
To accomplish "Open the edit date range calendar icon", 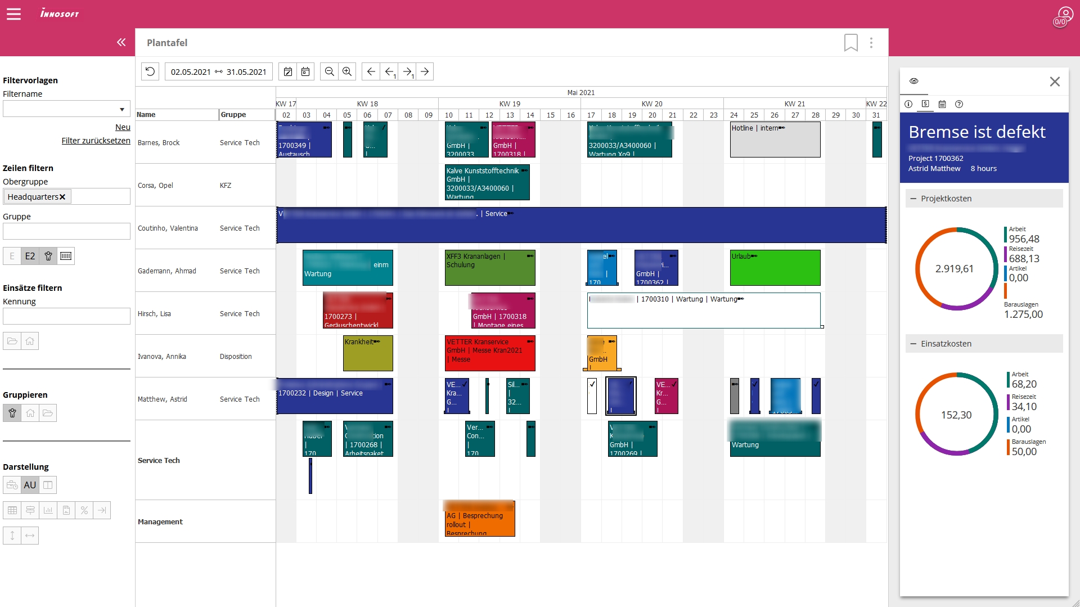I will [287, 71].
